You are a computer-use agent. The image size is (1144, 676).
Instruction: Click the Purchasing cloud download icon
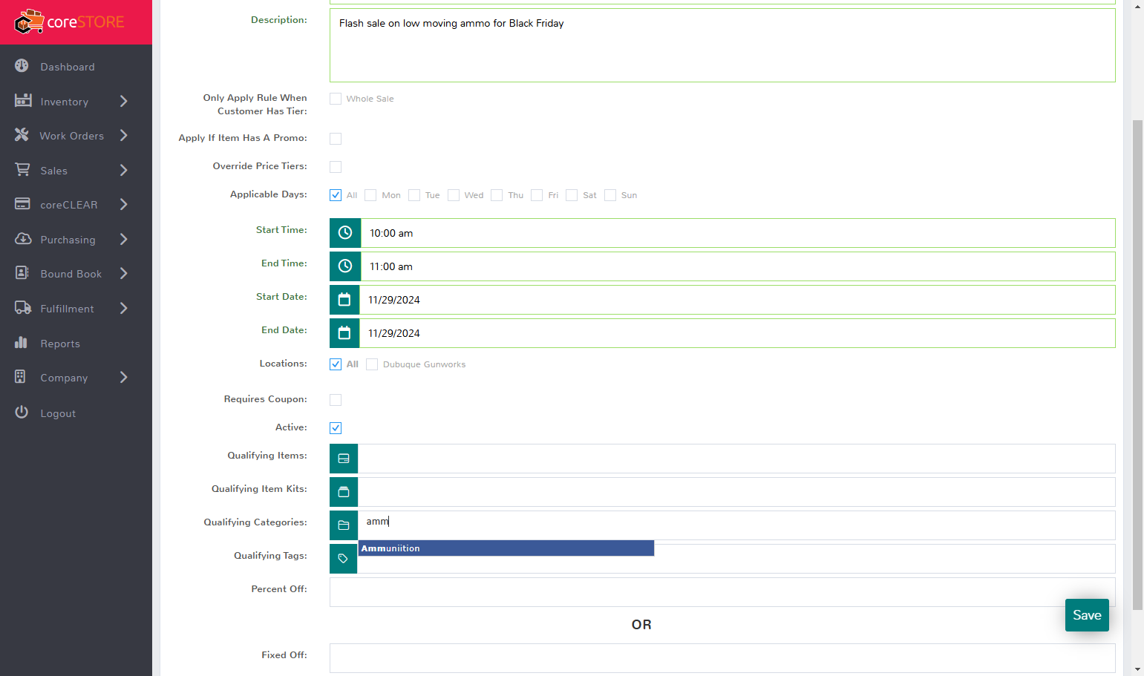(x=23, y=239)
